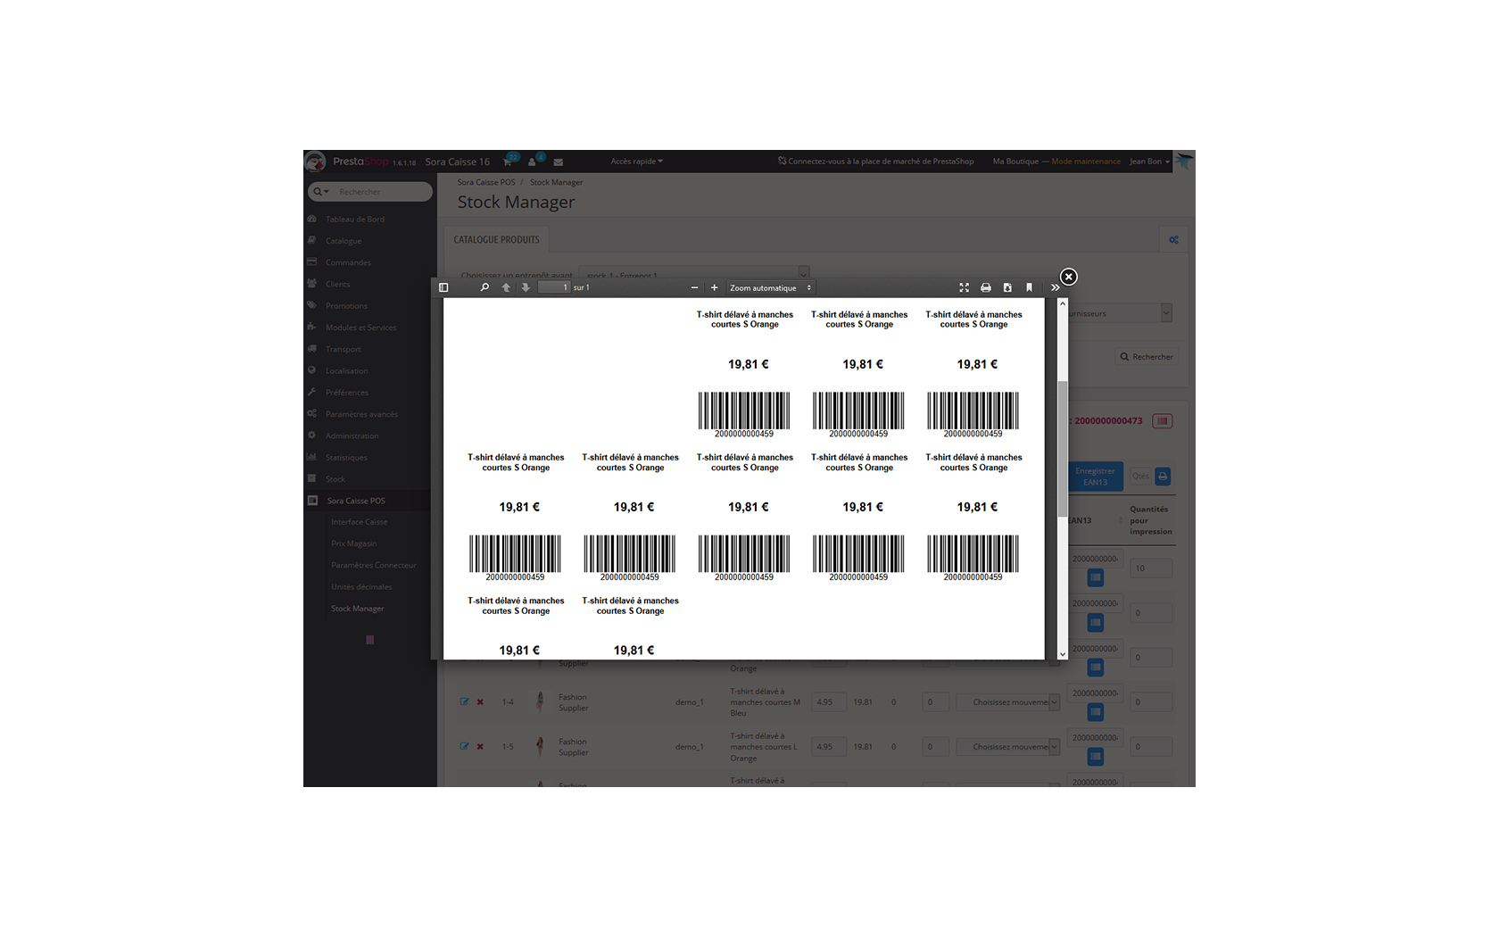Open Choisissez mouvement dropdown for row 1-5
This screenshot has height=937, width=1499.
pos(1008,747)
